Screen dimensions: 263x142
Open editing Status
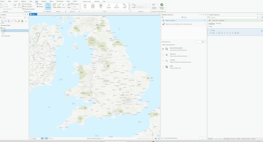(39, 4)
